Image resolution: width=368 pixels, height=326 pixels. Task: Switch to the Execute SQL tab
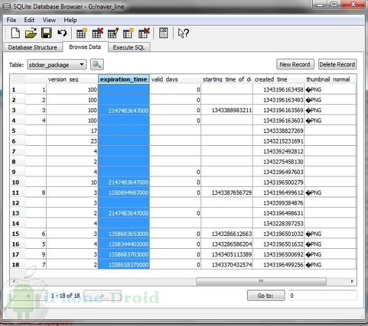click(129, 47)
